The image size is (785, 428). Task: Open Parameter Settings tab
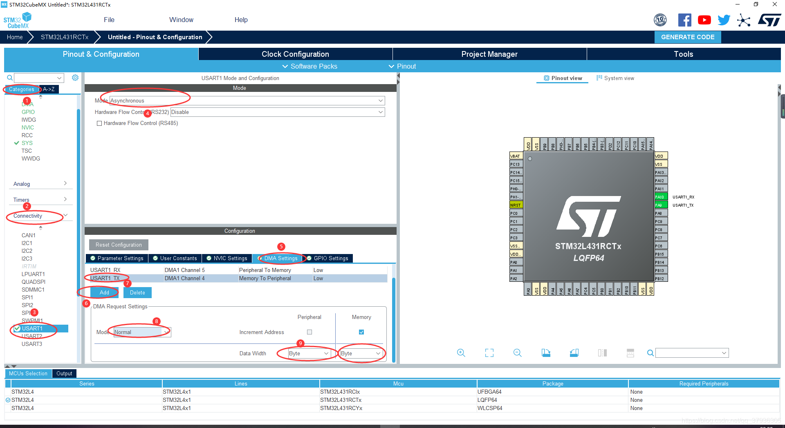117,258
